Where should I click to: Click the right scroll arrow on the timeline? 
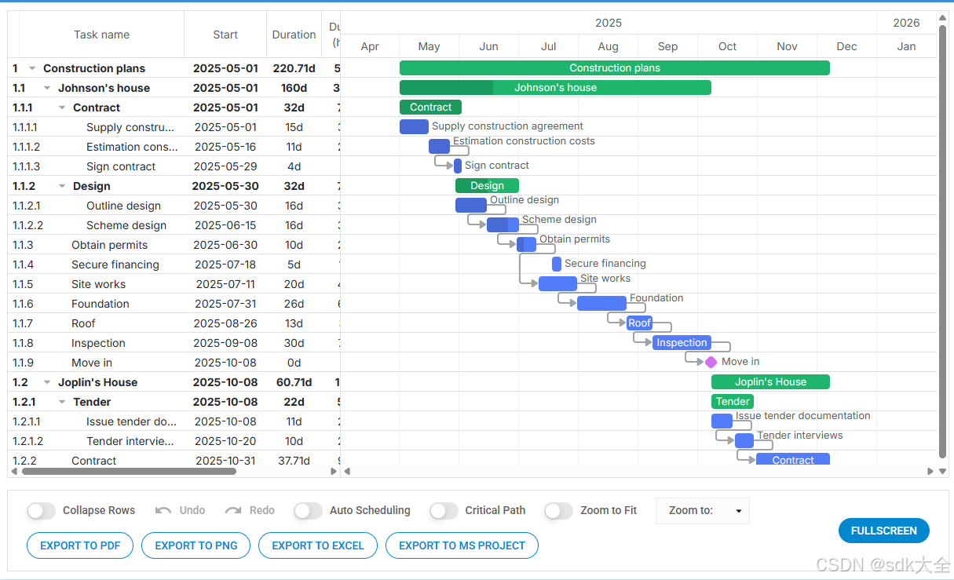(930, 470)
